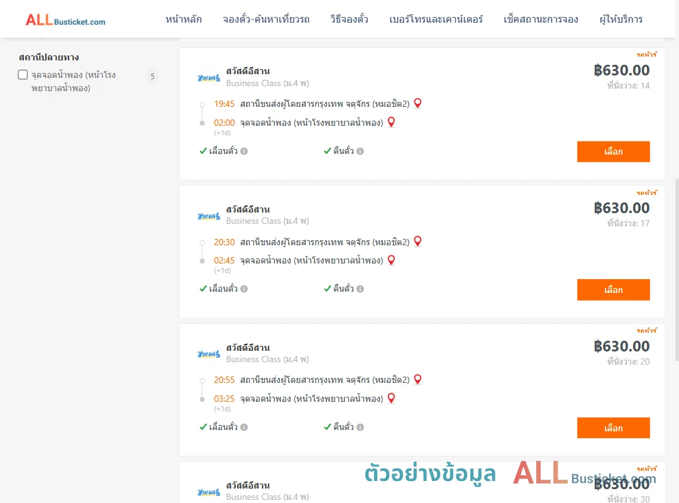The width and height of the screenshot is (679, 503).
Task: Click operator logo on the bottom trip card
Action: pos(209,492)
